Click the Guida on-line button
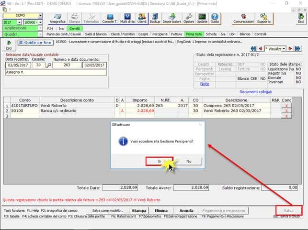This screenshot has height=230, width=308. [x=35, y=43]
